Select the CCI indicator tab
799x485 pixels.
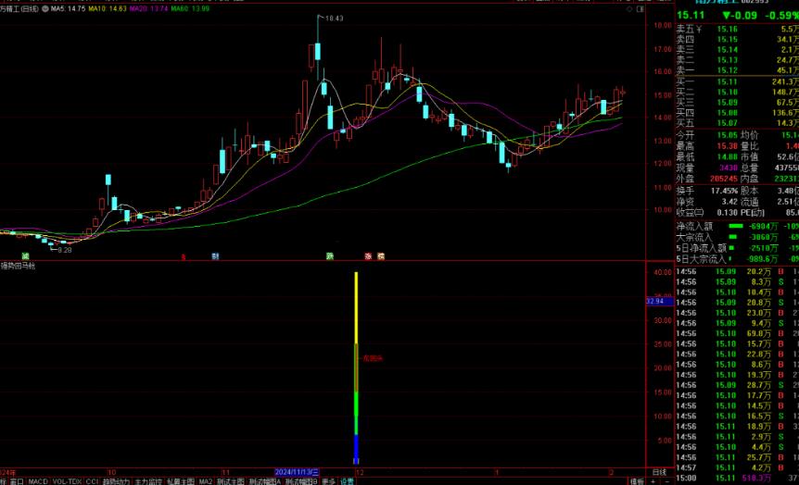point(92,481)
